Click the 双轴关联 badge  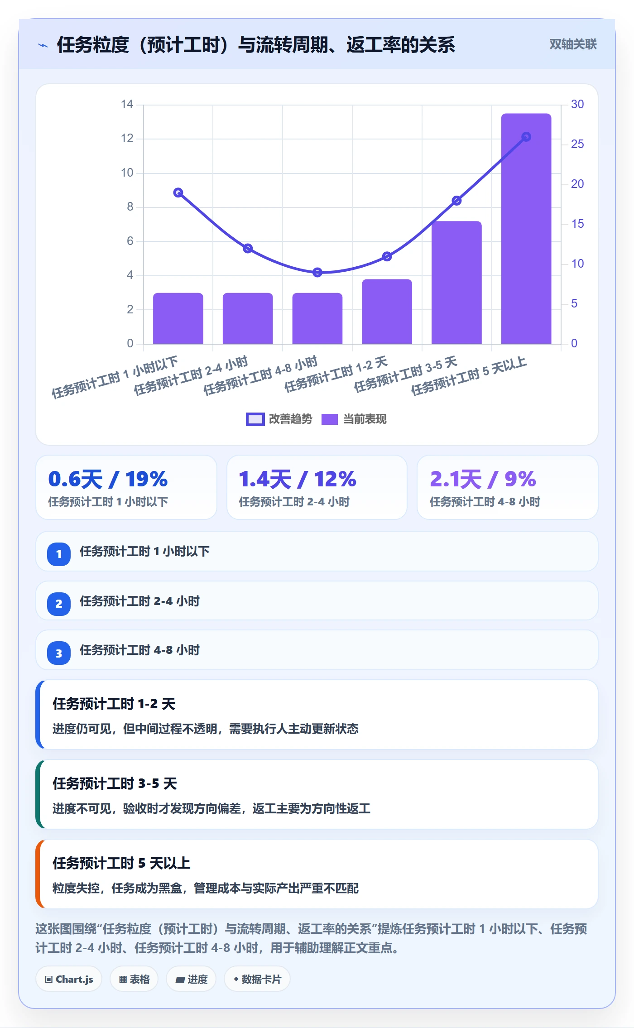tap(573, 44)
